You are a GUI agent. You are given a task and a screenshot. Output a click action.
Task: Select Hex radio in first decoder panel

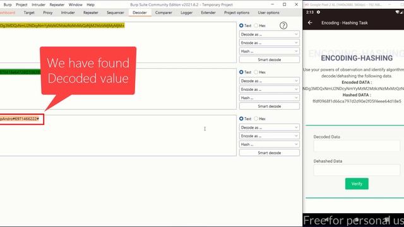256,25
